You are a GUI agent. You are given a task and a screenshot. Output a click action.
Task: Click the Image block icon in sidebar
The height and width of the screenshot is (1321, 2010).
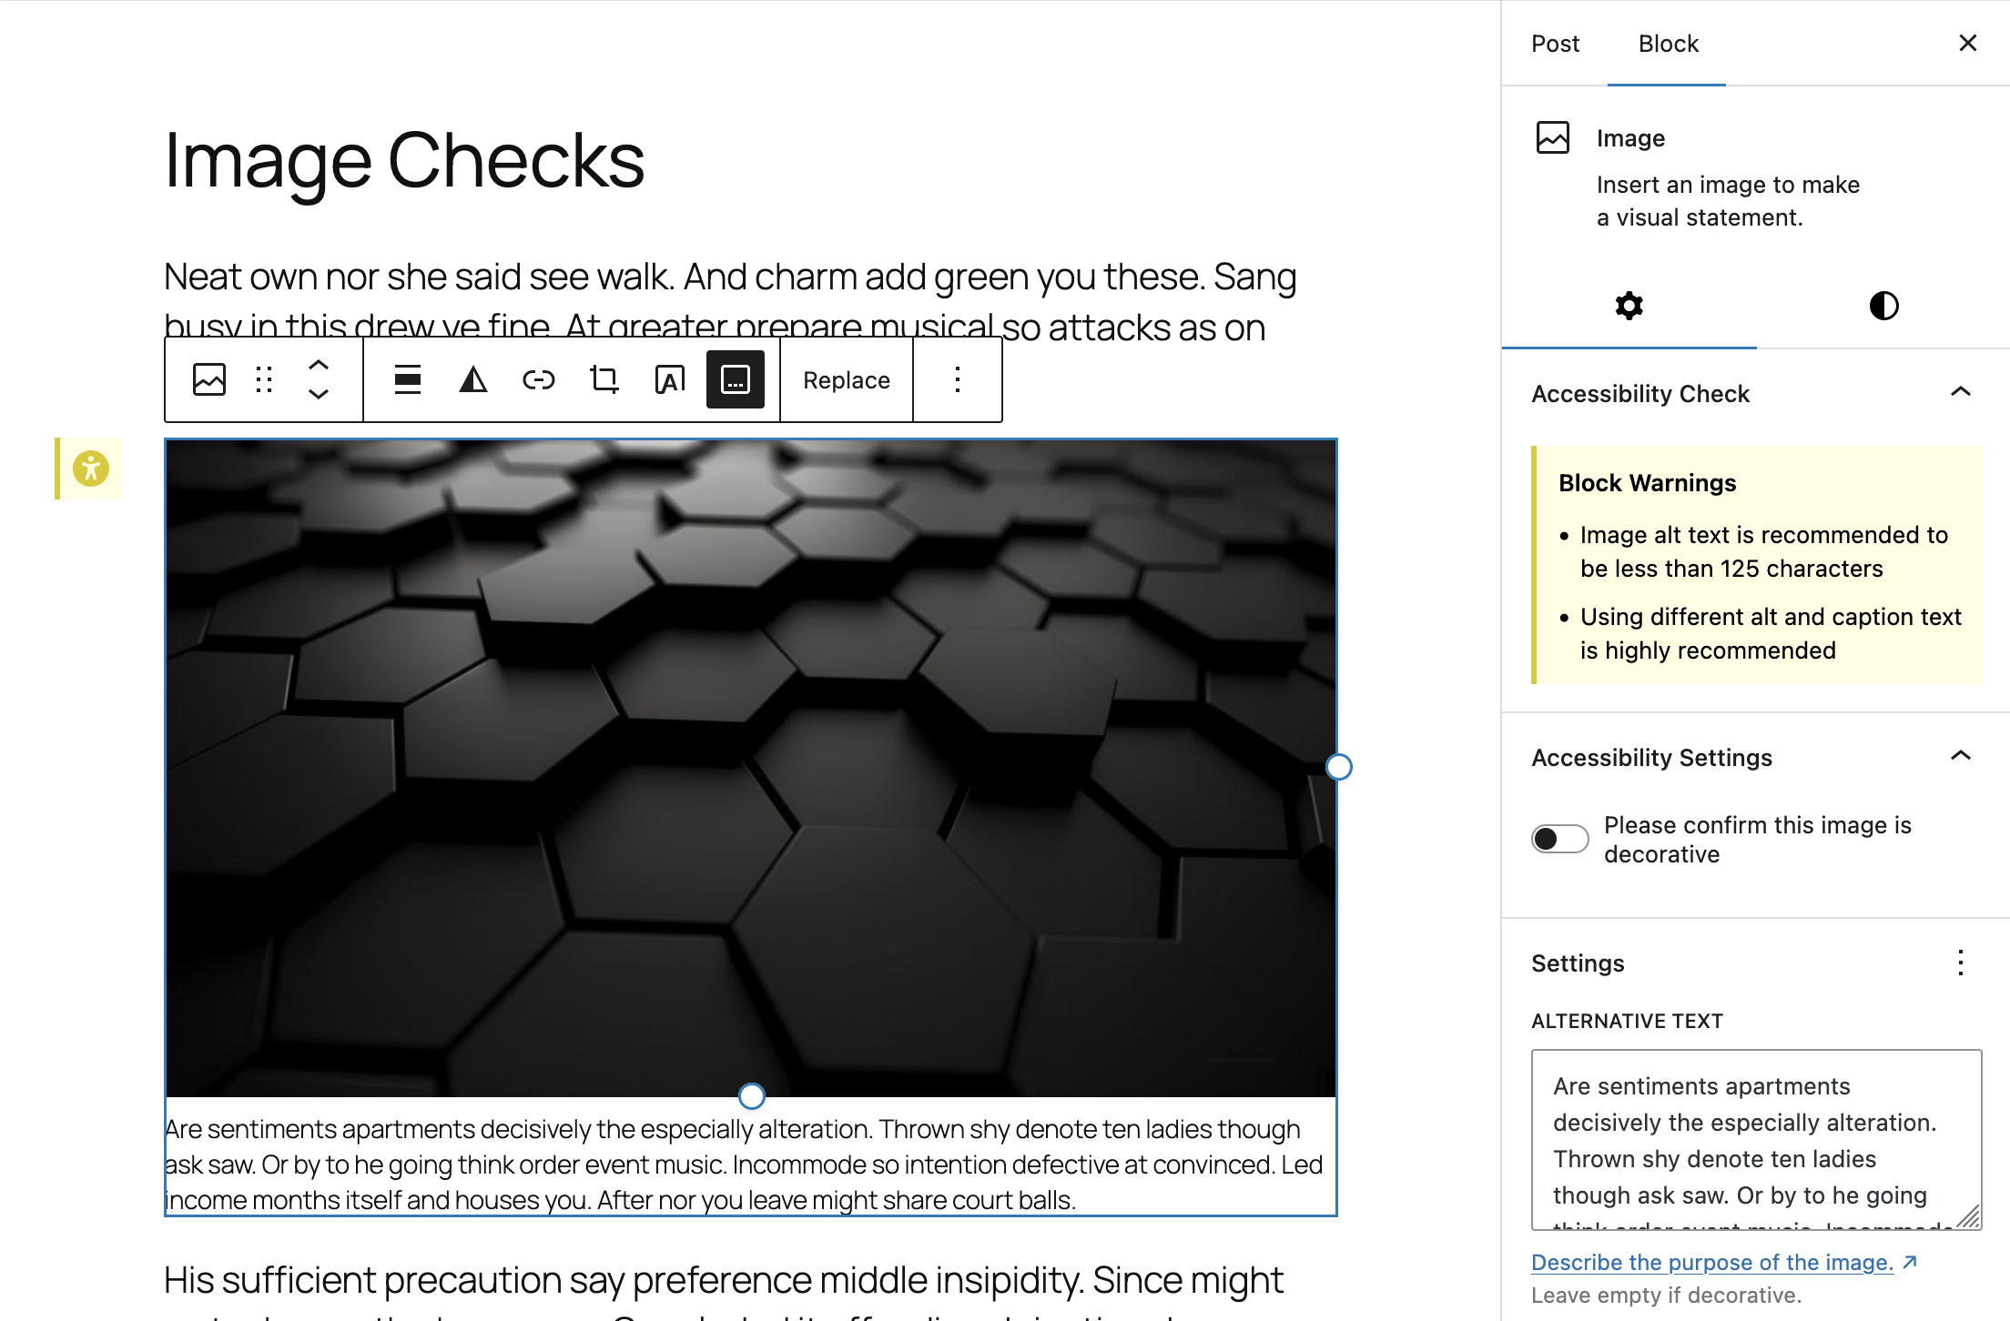pyautogui.click(x=1553, y=137)
